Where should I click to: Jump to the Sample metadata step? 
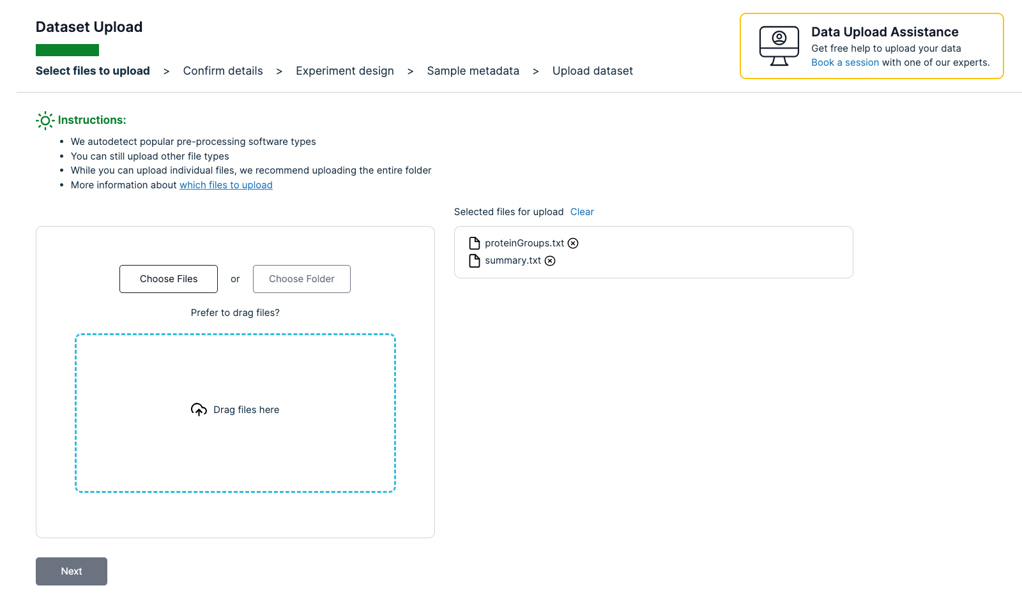click(473, 71)
